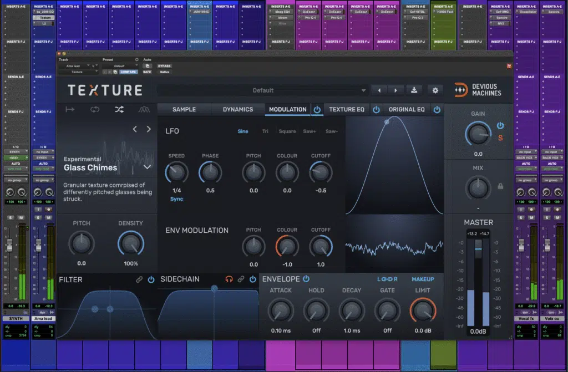Open the Original EQ tab
Viewport: 568px width, 372px height.
[407, 109]
